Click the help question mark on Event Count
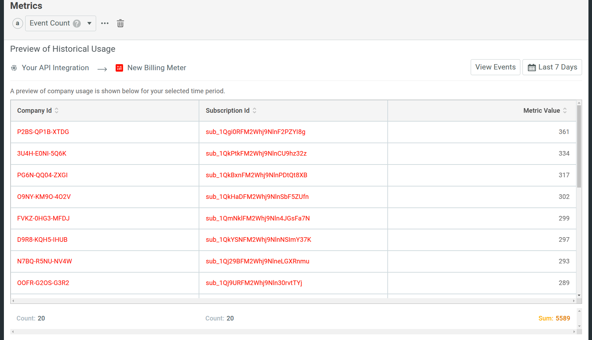Image resolution: width=592 pixels, height=340 pixels. 77,23
